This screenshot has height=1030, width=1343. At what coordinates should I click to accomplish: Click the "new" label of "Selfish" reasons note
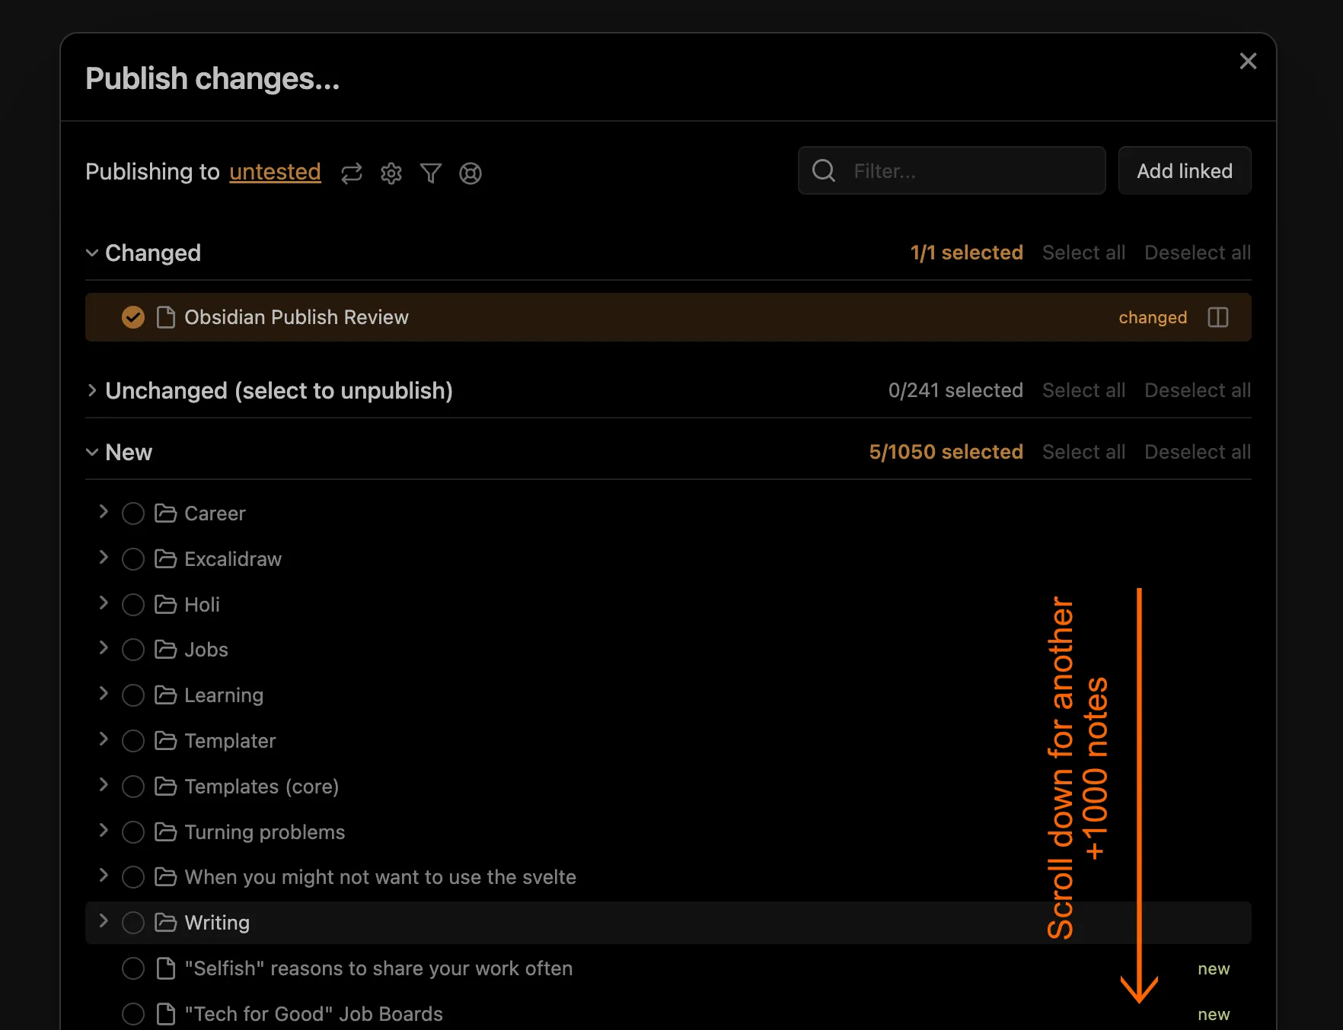(1214, 968)
